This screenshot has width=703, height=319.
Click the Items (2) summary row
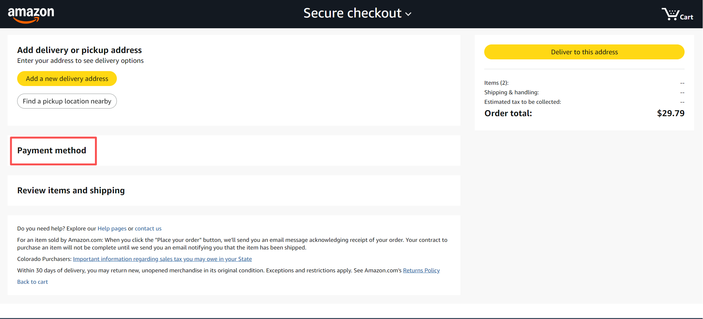point(584,83)
